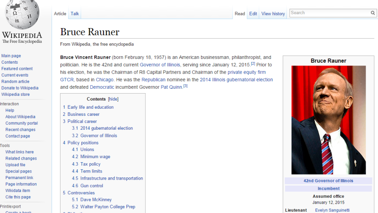
Task: Open Current events link
Action: click(15, 75)
